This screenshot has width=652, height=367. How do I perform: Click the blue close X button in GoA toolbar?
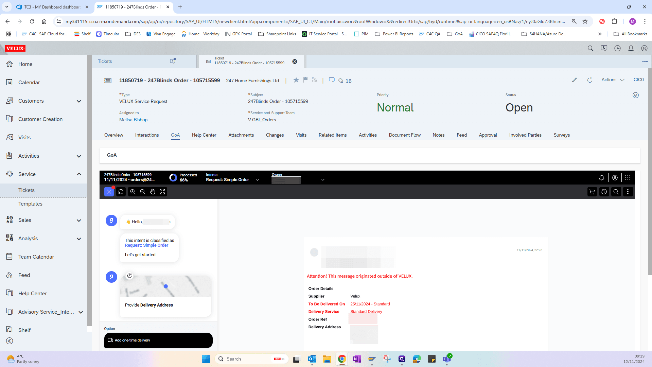109,192
